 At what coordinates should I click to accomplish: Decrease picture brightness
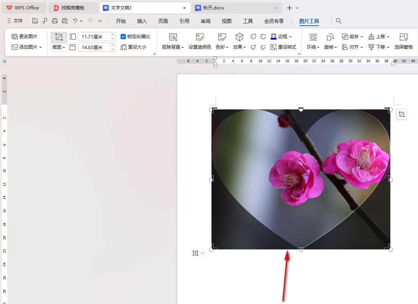tap(263, 48)
